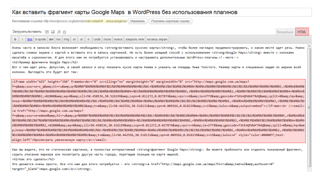This screenshot has width=320, height=186.
Task: Click the del quicktag button
Action: [51, 39]
